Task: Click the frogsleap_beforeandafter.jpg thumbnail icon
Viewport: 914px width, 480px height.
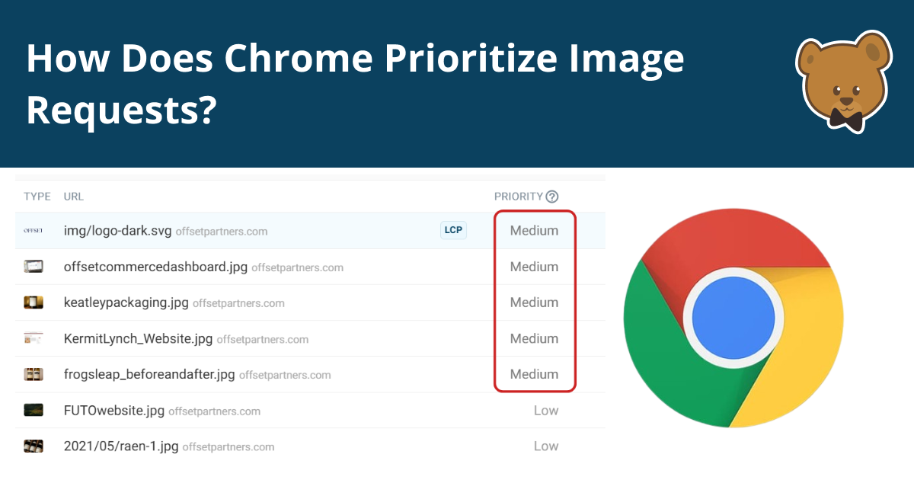Action: pyautogui.click(x=34, y=374)
